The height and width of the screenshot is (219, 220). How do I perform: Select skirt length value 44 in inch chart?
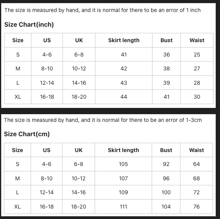124,97
